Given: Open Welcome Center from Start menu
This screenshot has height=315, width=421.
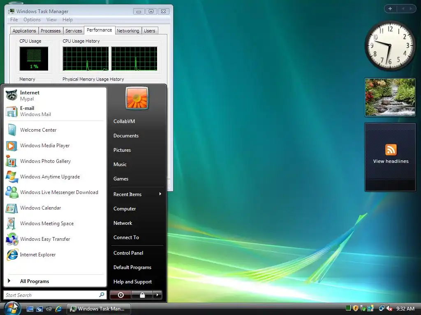Looking at the screenshot, I should pyautogui.click(x=55, y=130).
